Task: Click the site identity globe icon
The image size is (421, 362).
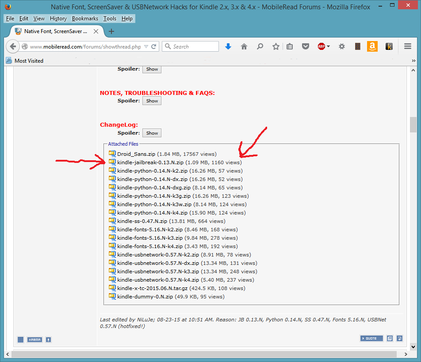Action: (x=25, y=47)
